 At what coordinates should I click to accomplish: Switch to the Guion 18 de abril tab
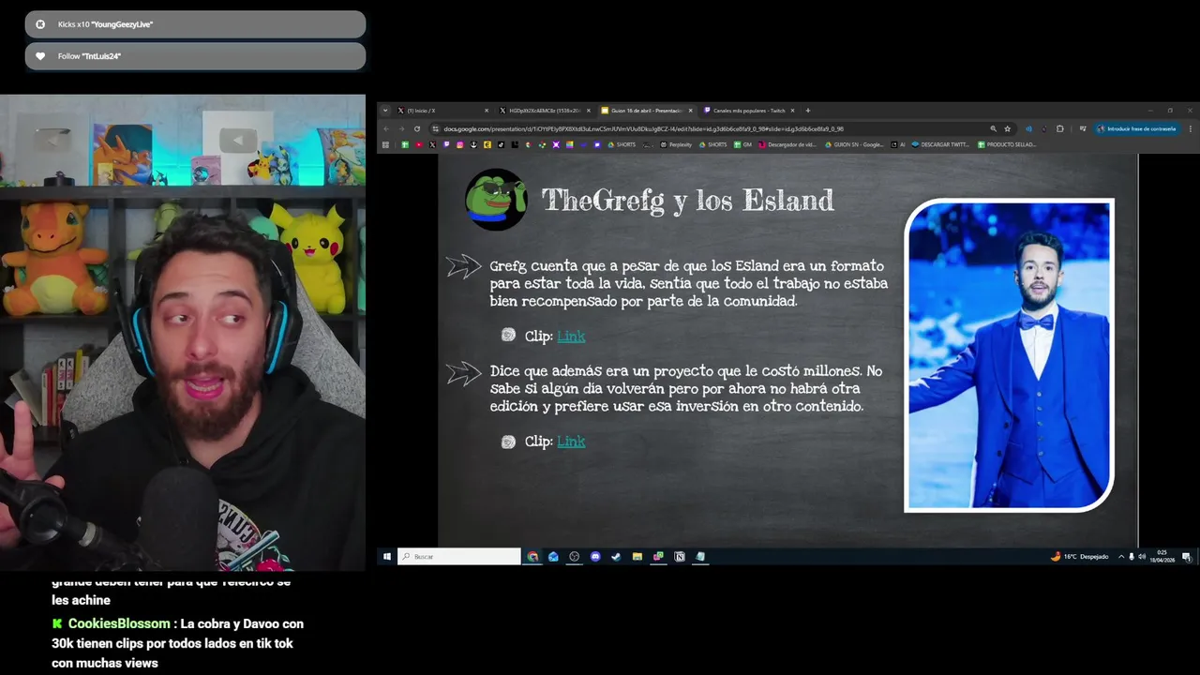(x=645, y=111)
